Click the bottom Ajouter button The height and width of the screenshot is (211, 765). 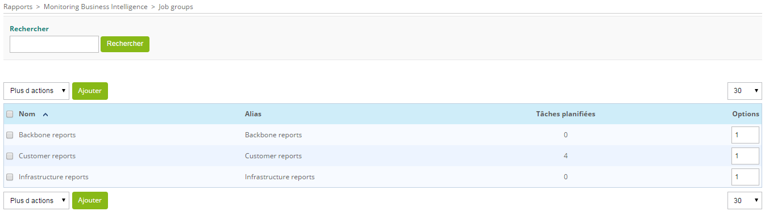90,201
